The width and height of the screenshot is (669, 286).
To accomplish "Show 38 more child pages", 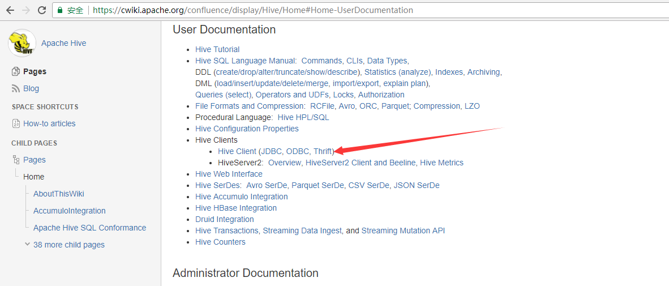I will tap(68, 245).
